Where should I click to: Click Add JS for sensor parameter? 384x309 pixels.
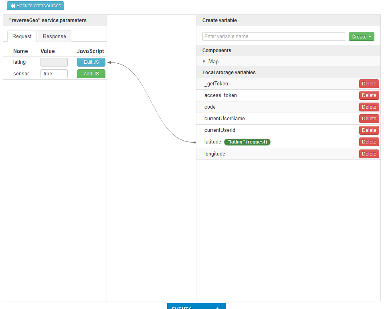pyautogui.click(x=91, y=74)
